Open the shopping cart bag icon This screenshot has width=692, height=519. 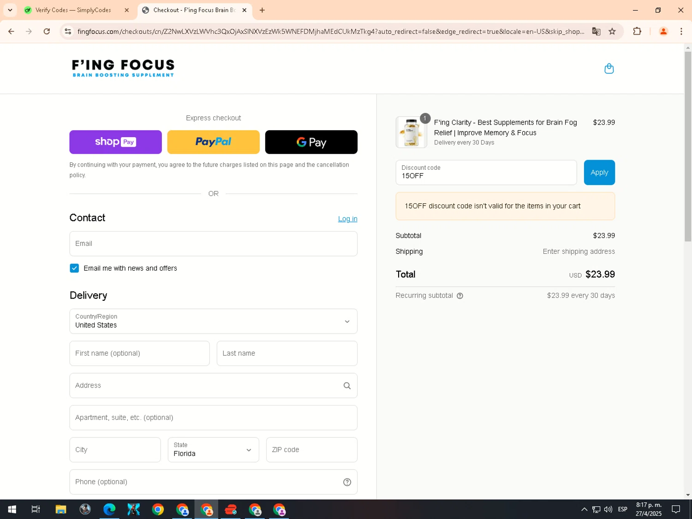(x=609, y=69)
